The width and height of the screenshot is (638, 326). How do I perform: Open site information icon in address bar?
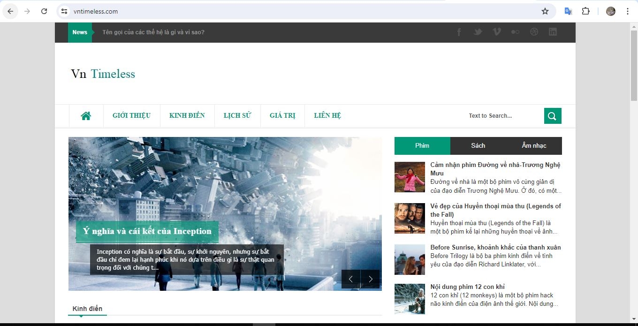[x=65, y=11]
